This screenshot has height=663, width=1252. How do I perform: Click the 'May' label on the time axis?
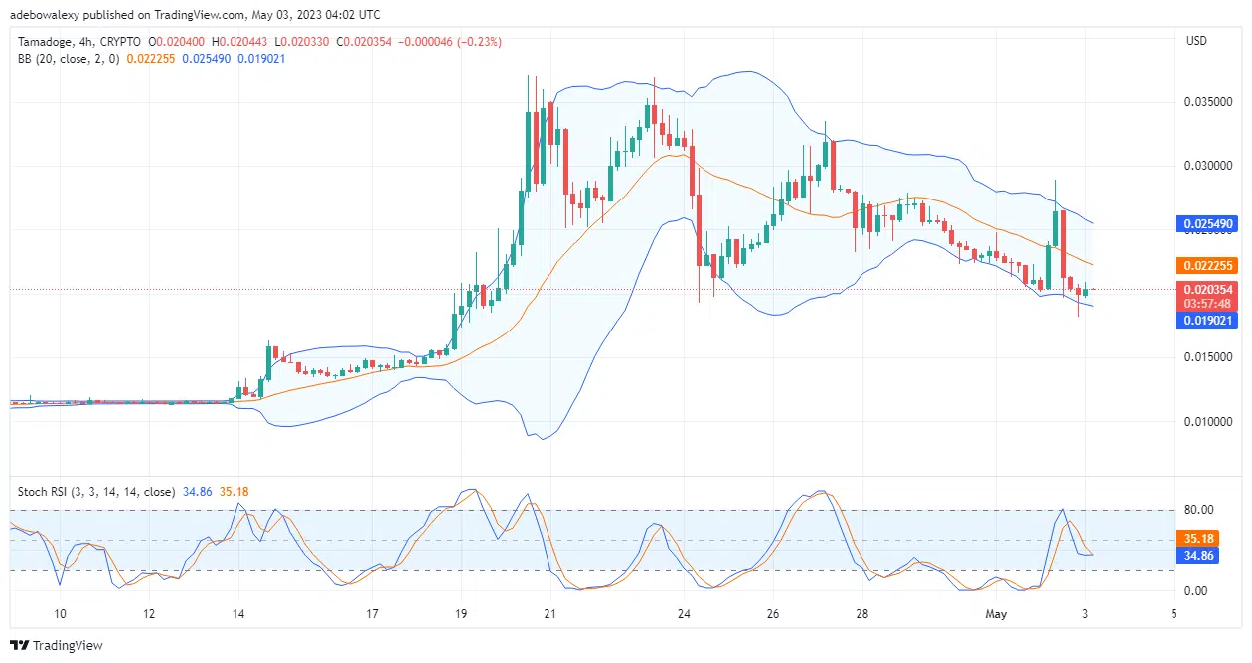(x=996, y=614)
